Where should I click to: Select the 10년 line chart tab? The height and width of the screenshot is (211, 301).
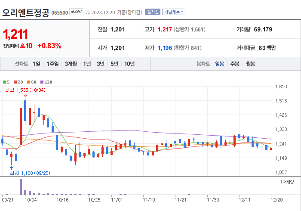pyautogui.click(x=129, y=64)
